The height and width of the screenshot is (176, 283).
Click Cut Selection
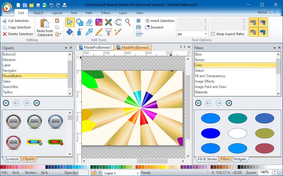(x=16, y=21)
